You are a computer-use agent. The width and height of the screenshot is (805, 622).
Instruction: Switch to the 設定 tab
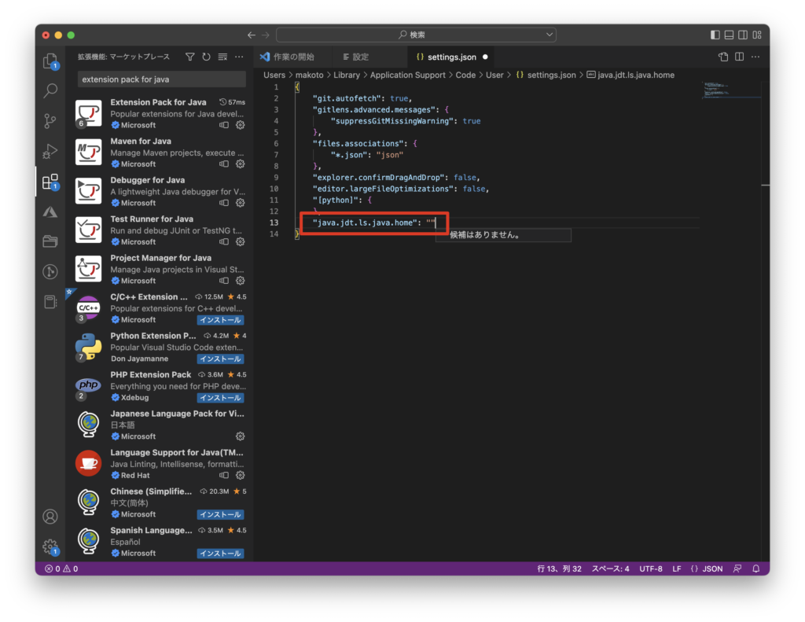(x=360, y=57)
